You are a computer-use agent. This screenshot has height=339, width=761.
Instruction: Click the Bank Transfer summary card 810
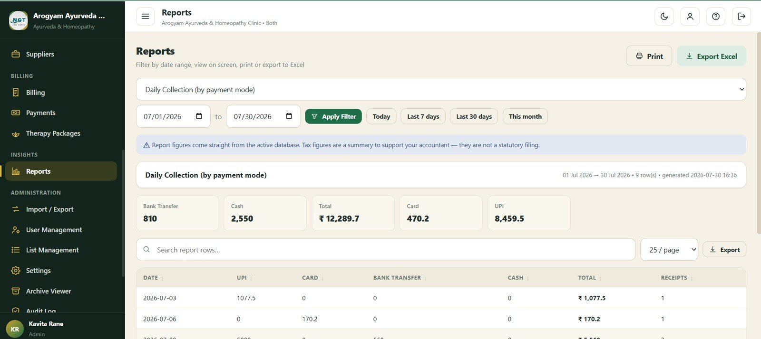coord(177,213)
